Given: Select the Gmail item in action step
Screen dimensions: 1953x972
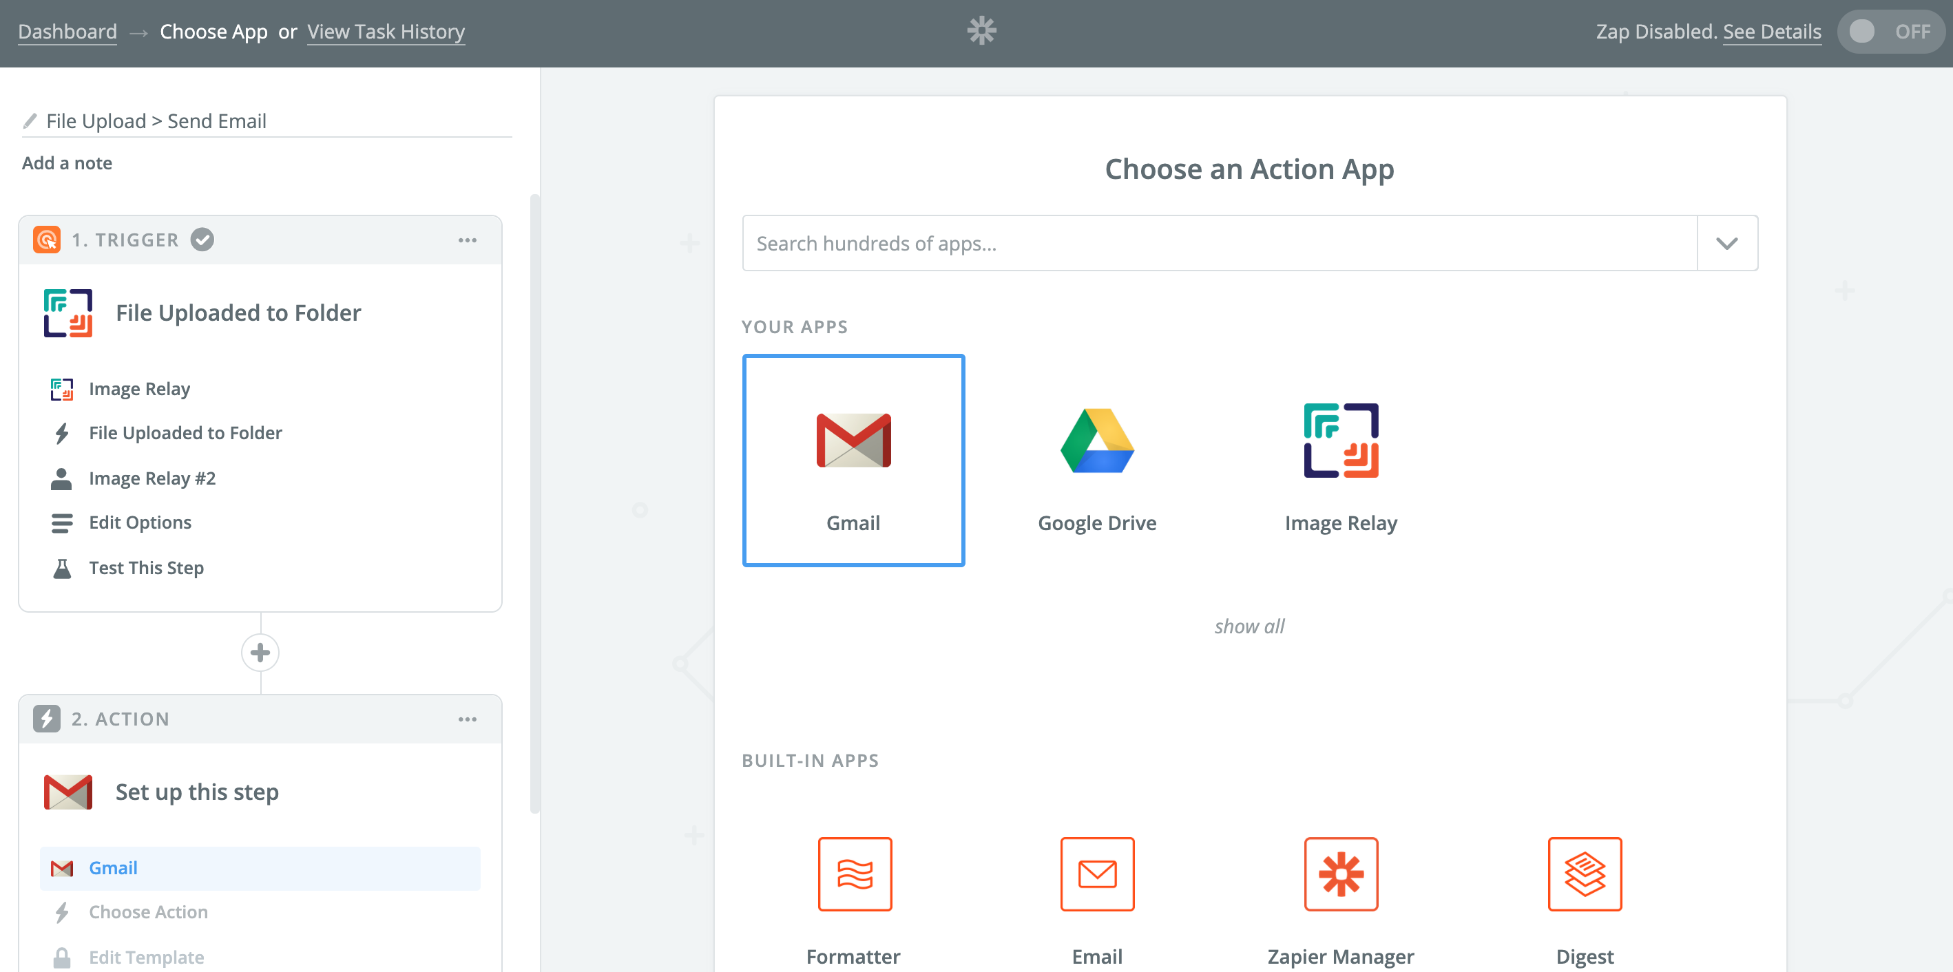Looking at the screenshot, I should (x=260, y=868).
